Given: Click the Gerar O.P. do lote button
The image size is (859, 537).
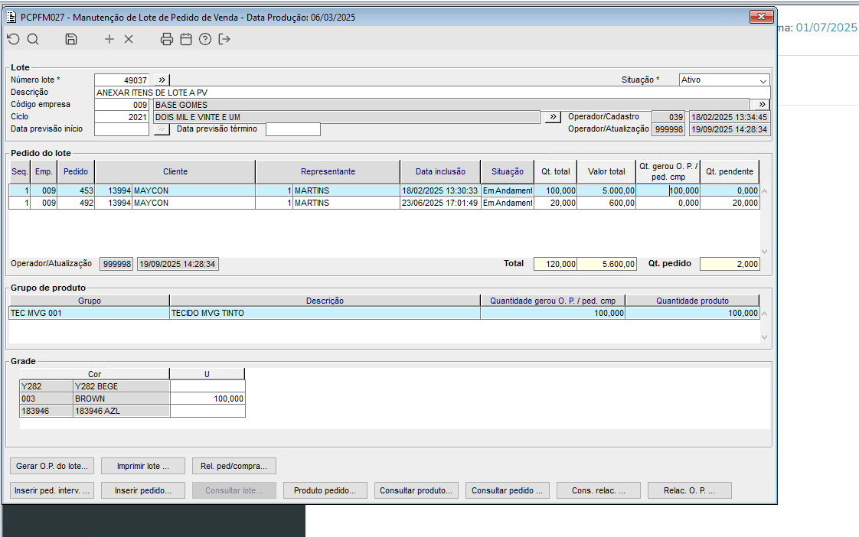Looking at the screenshot, I should pyautogui.click(x=52, y=466).
